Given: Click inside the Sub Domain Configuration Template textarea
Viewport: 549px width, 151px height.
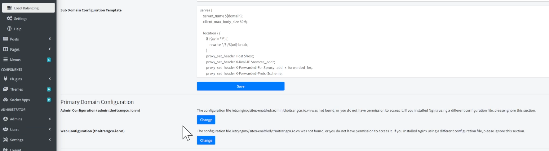Looking at the screenshot, I should pyautogui.click(x=346, y=41).
